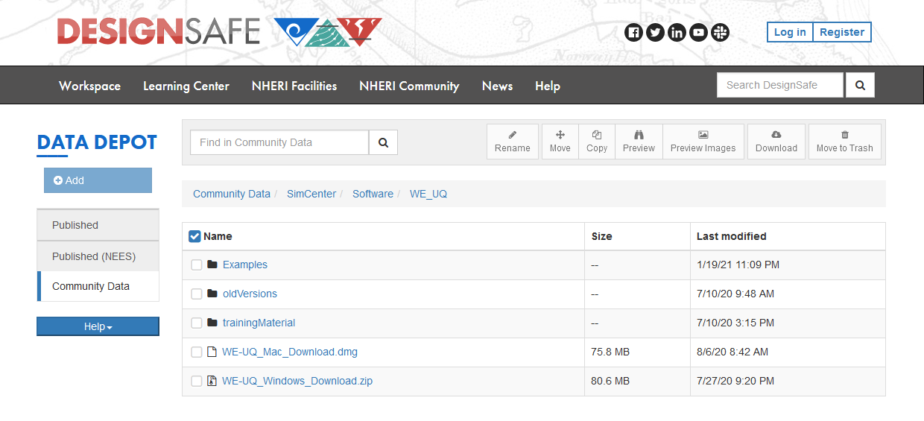
Task: Click the magnifier button beside Search DesignSafe
Action: 860,85
